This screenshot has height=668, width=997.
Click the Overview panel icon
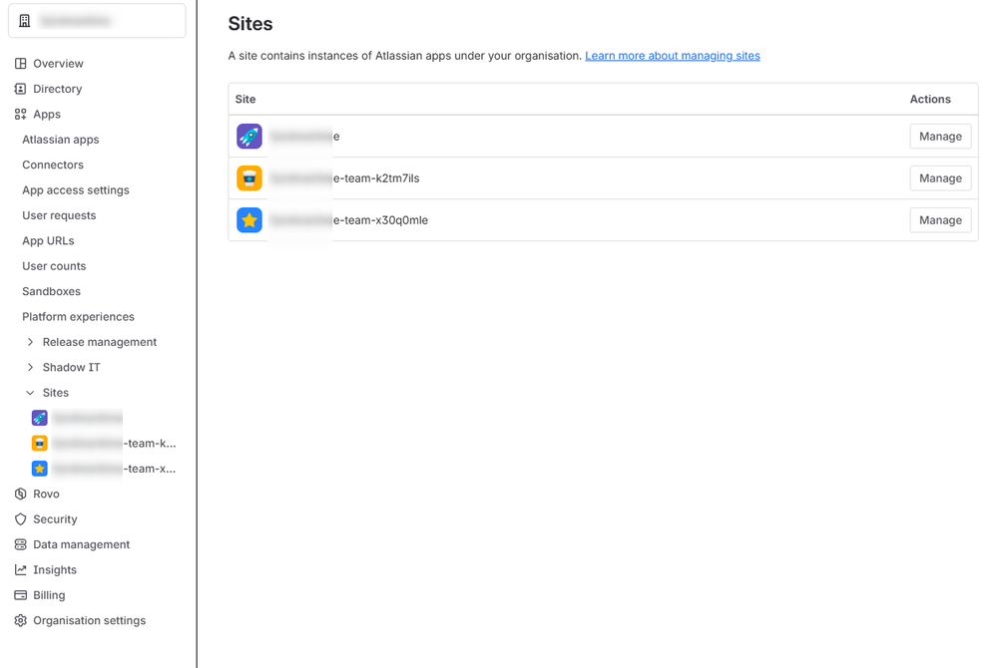click(20, 64)
